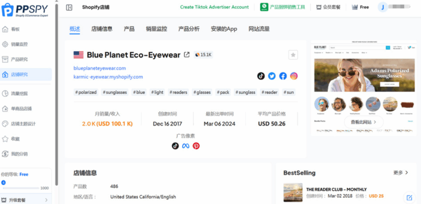The width and height of the screenshot is (421, 204).
Task: Click the level progress bar showing 1000
Action: point(21,188)
